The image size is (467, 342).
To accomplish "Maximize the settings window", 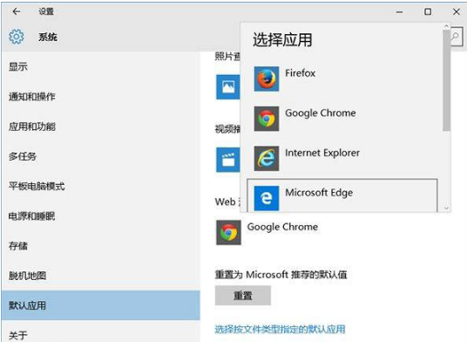I will point(428,11).
